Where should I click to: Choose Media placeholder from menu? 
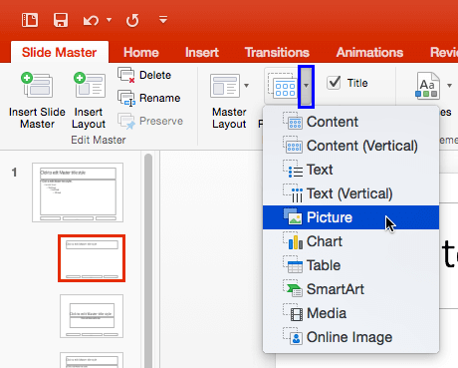350,313
